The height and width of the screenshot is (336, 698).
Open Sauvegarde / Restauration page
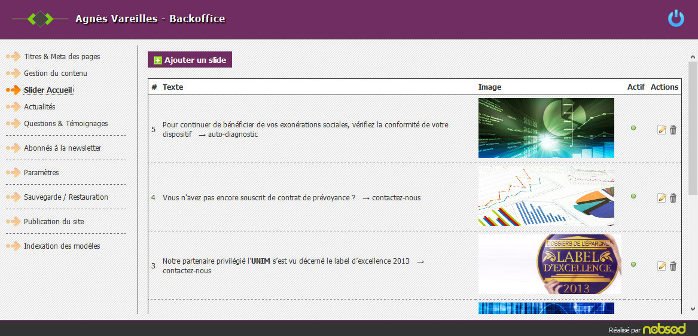[x=66, y=197]
